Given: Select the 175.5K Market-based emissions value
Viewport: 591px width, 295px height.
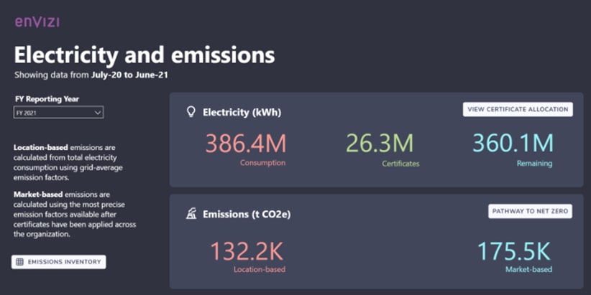Looking at the screenshot, I should tap(513, 251).
